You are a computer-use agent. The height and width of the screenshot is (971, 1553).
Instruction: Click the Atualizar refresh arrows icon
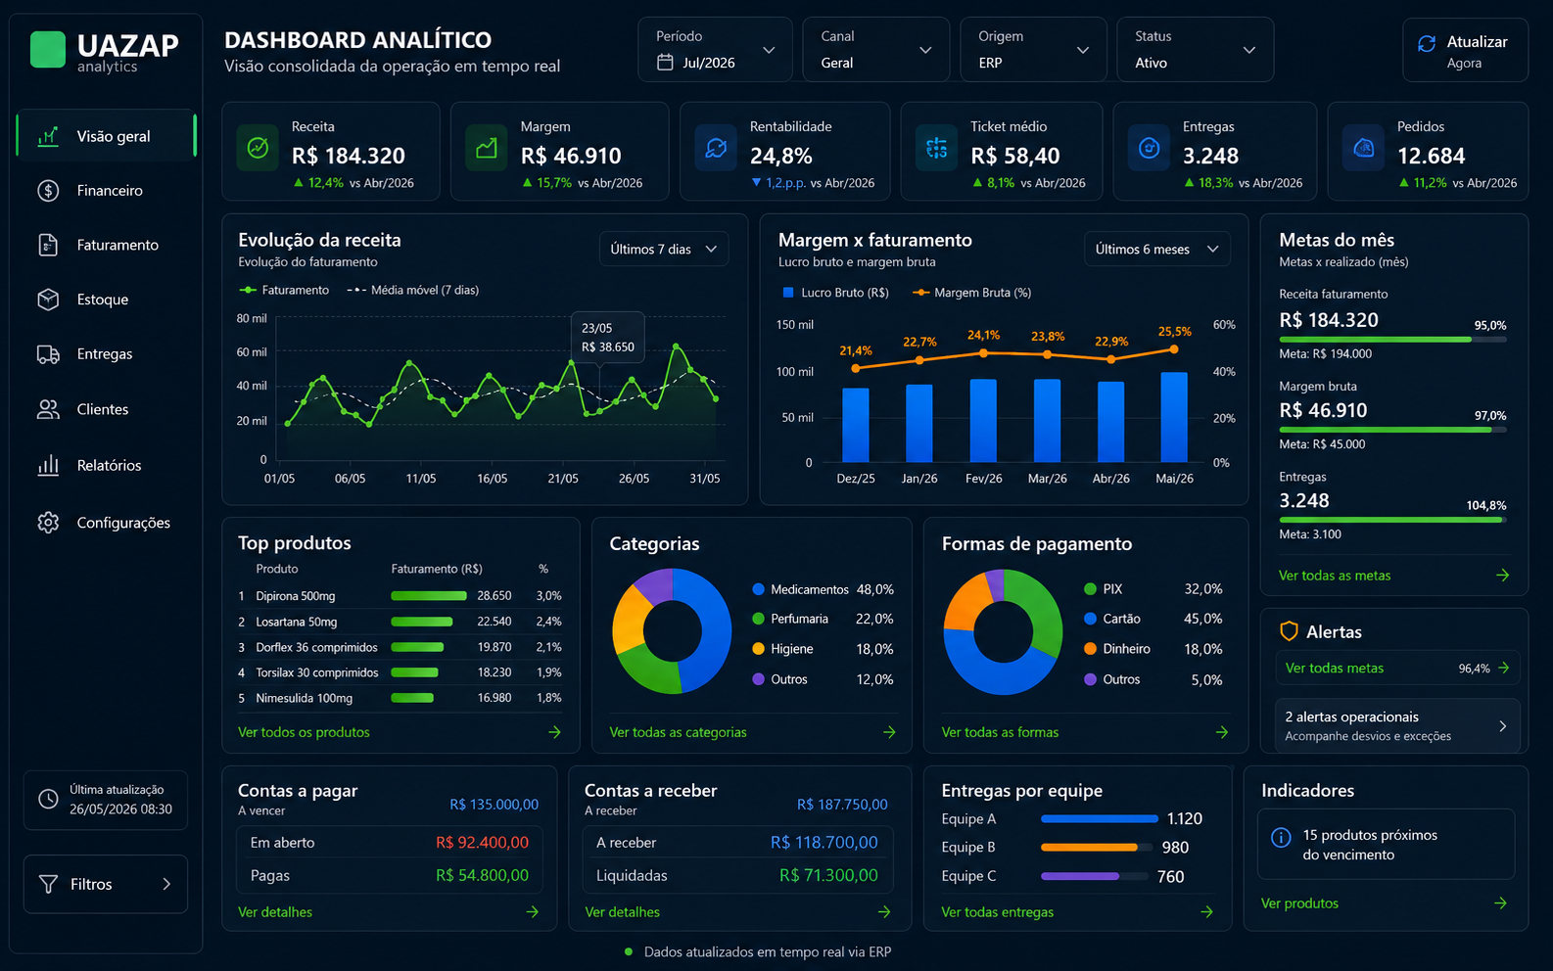click(1427, 43)
